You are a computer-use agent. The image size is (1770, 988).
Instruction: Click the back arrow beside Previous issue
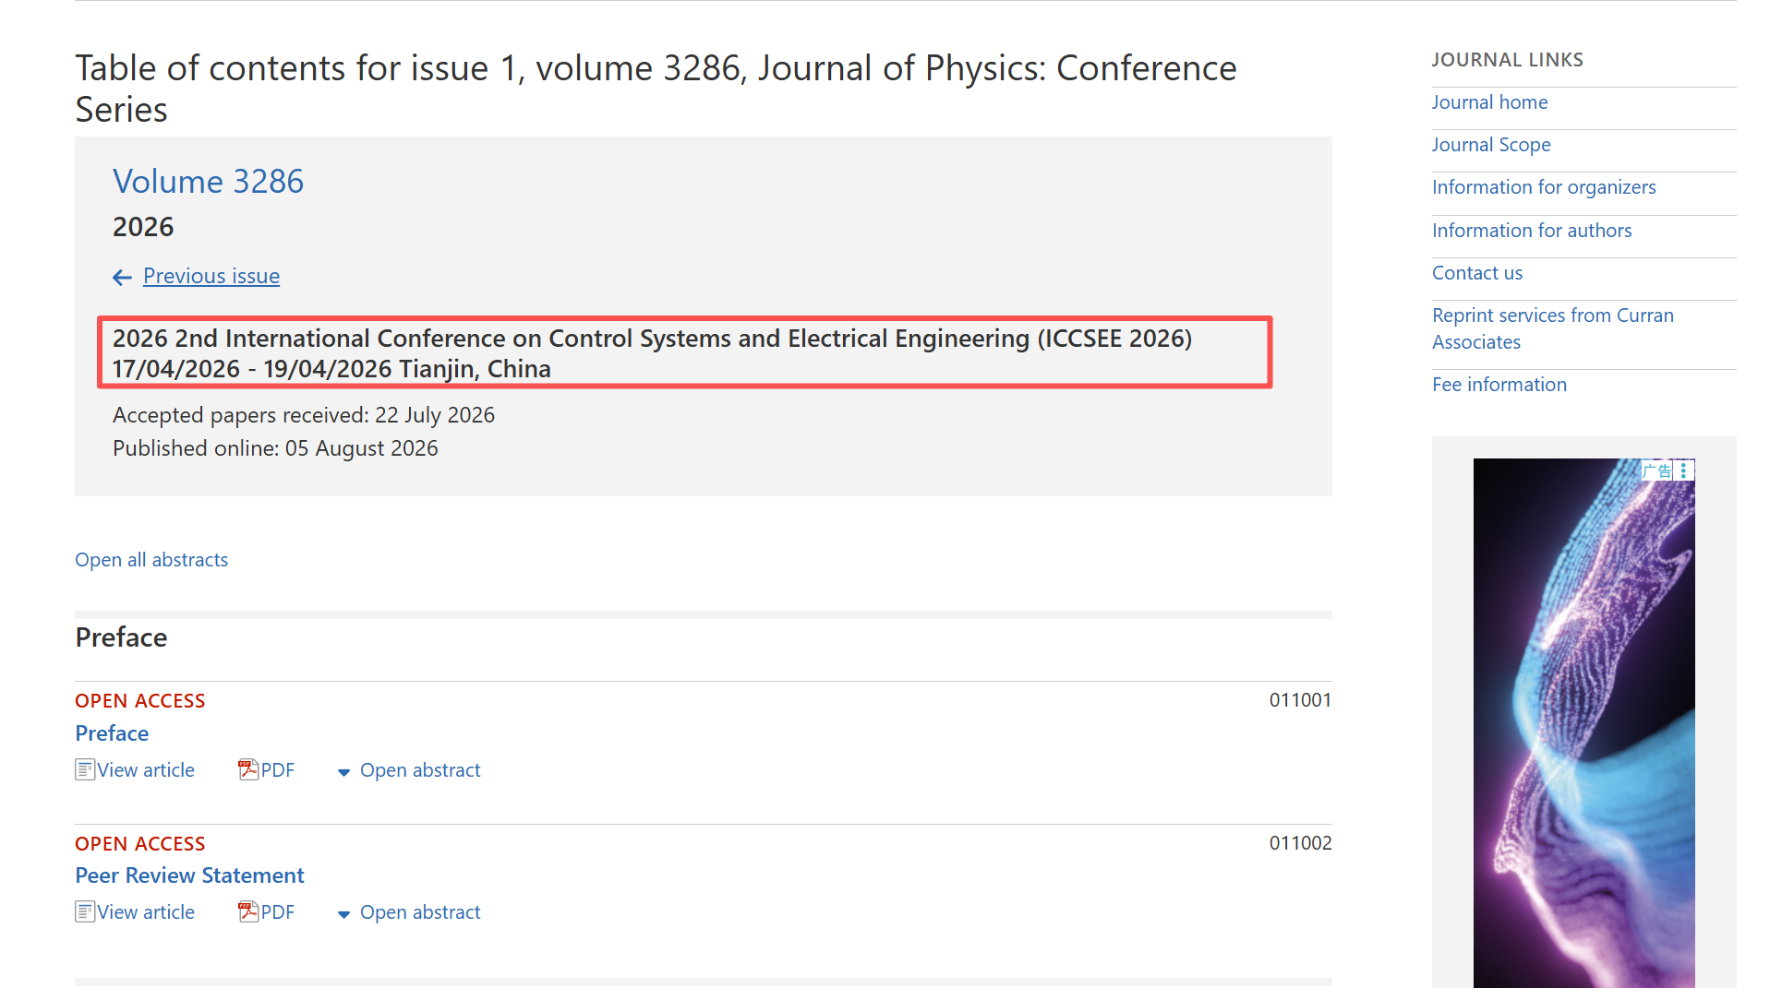(122, 277)
